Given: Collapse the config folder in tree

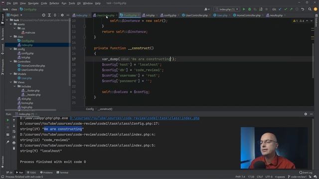Looking at the screenshot, I should (x=11, y=49).
